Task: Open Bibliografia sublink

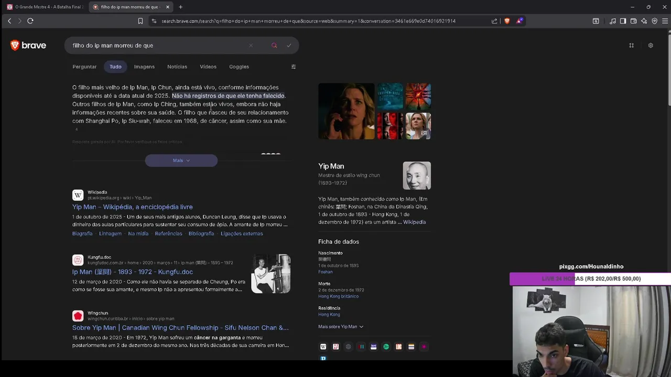Action: click(x=201, y=234)
